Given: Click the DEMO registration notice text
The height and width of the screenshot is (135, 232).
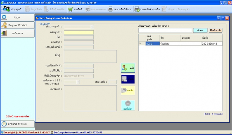Looking at the screenshot, I should 18,116.
